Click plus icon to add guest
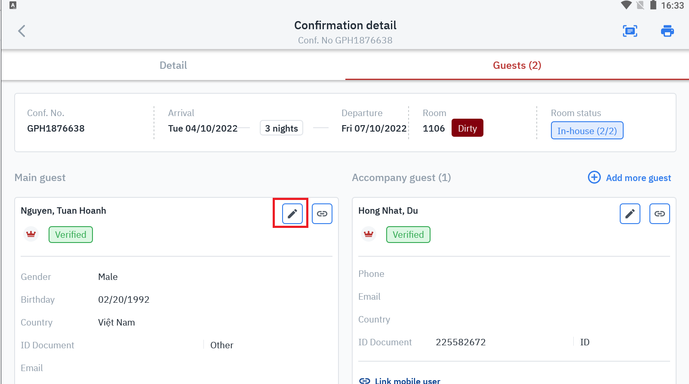The height and width of the screenshot is (384, 689). click(594, 177)
